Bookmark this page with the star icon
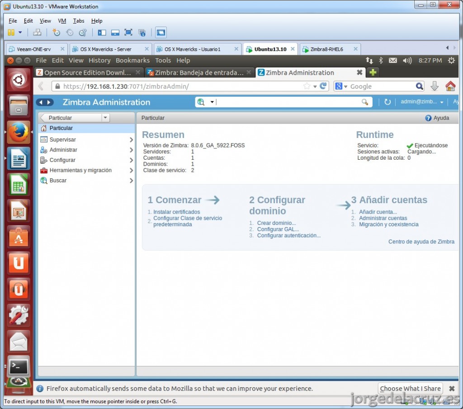The width and height of the screenshot is (463, 409). point(307,86)
